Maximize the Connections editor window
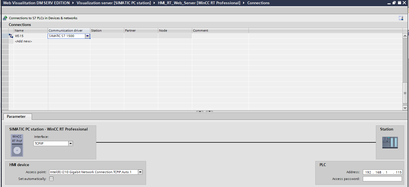Screen dimensions: 409x187 (x=399, y=3)
